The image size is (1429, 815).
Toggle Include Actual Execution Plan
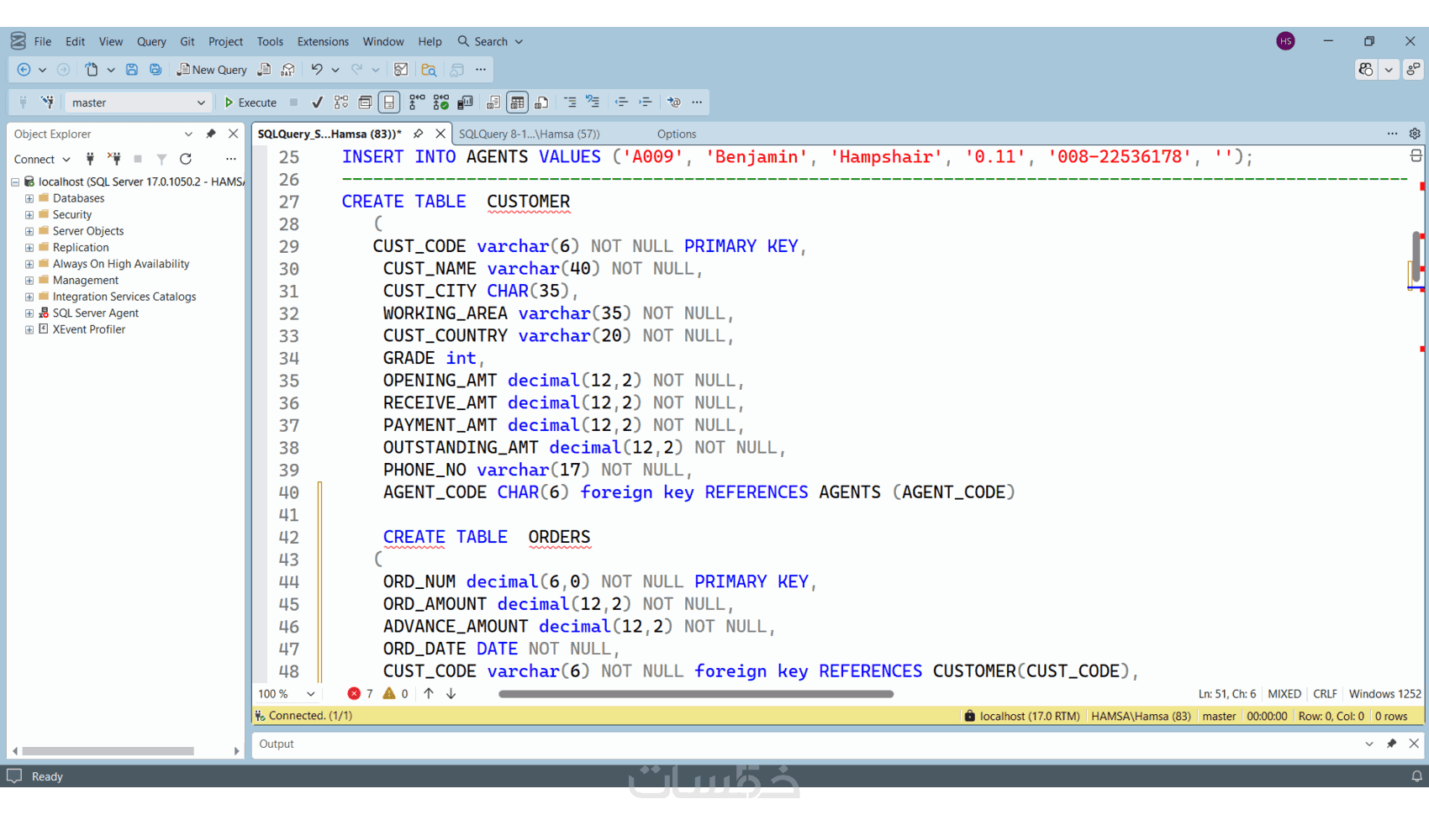tap(417, 103)
